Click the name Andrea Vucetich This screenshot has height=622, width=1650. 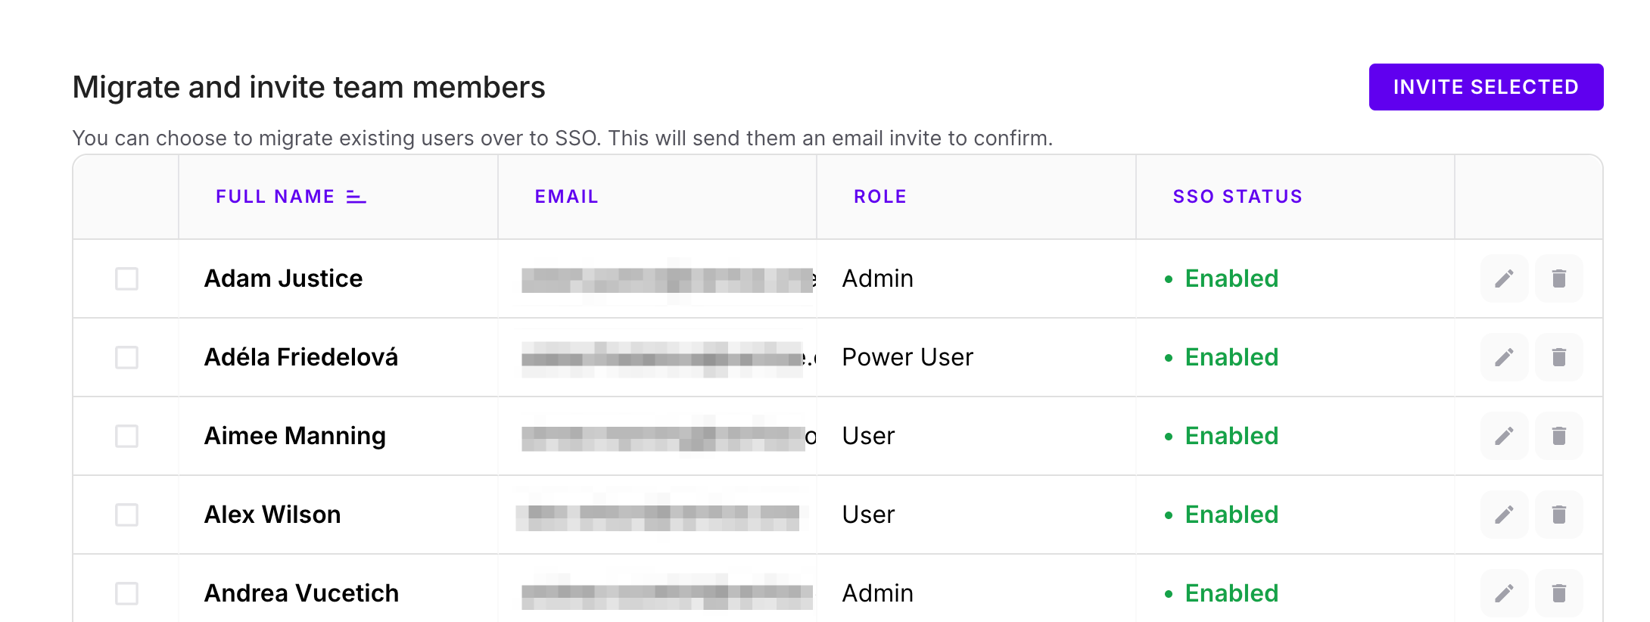[x=301, y=593]
